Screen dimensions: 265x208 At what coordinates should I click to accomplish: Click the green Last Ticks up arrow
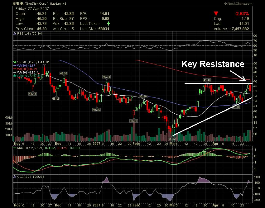click(x=108, y=23)
